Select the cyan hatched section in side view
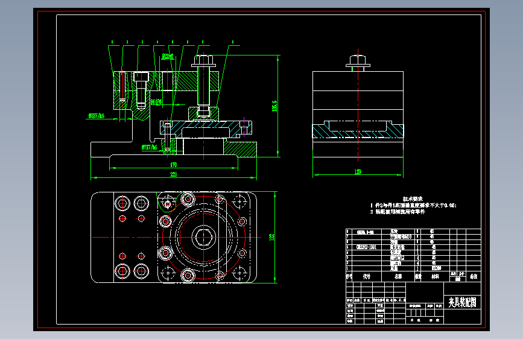 (x=358, y=130)
